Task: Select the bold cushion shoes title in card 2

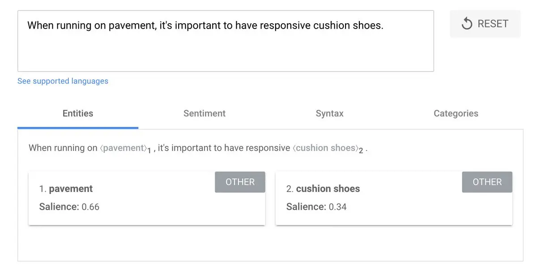Action: point(328,189)
